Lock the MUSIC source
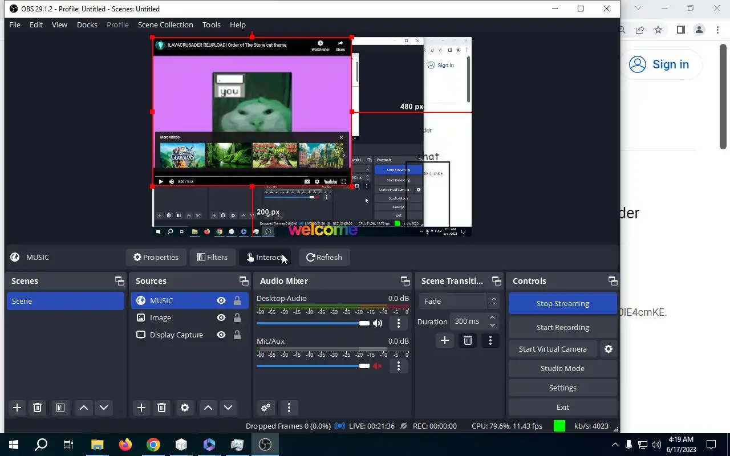 coord(237,300)
